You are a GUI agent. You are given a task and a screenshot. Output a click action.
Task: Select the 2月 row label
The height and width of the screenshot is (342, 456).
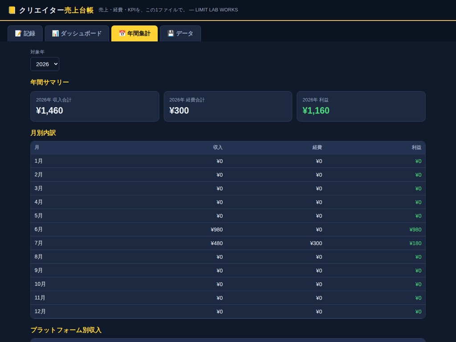pyautogui.click(x=38, y=175)
